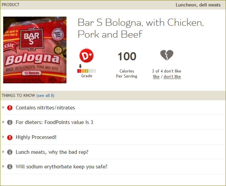Vote with the 'don't like' link
226x186 pixels.
click(x=172, y=77)
